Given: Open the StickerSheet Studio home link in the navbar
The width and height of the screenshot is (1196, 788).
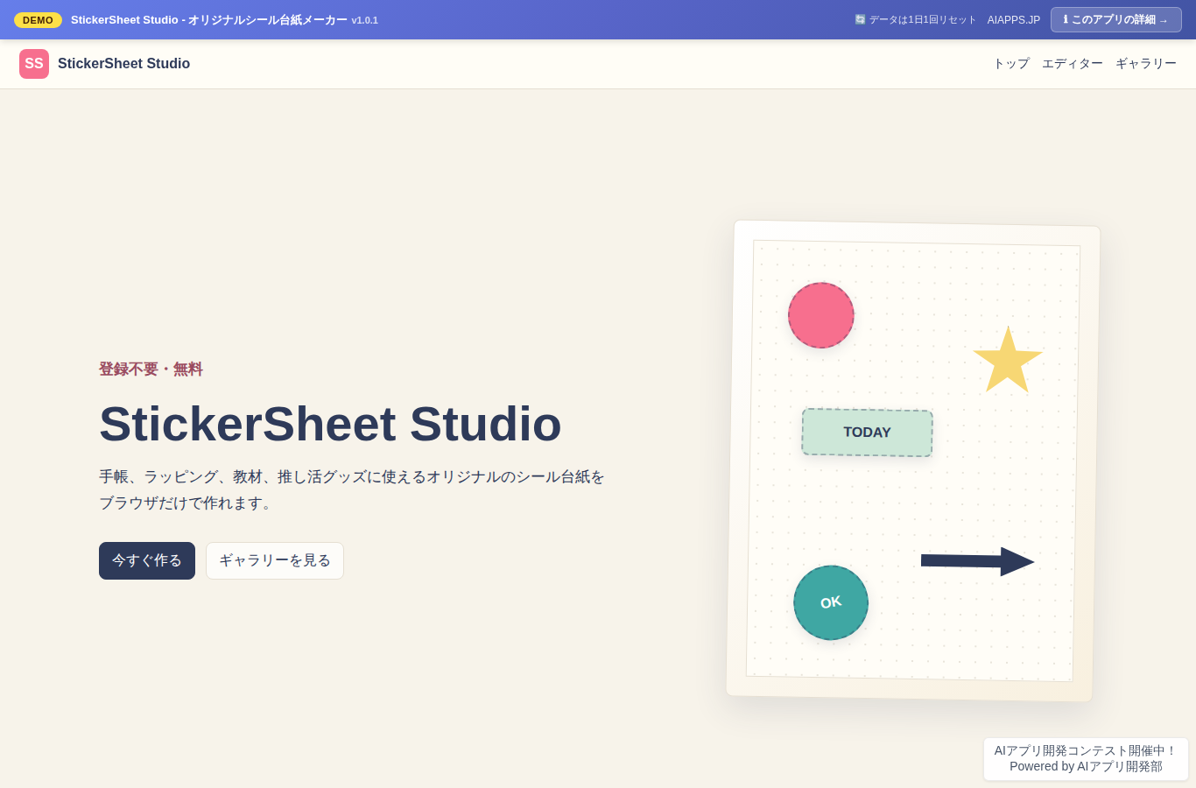Looking at the screenshot, I should [105, 64].
